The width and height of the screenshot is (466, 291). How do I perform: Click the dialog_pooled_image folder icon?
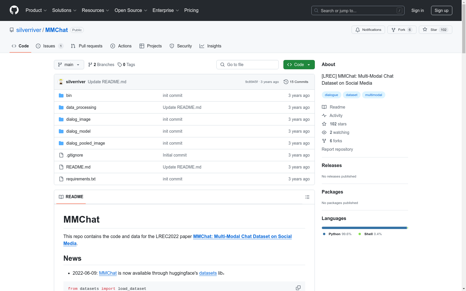[x=61, y=143]
